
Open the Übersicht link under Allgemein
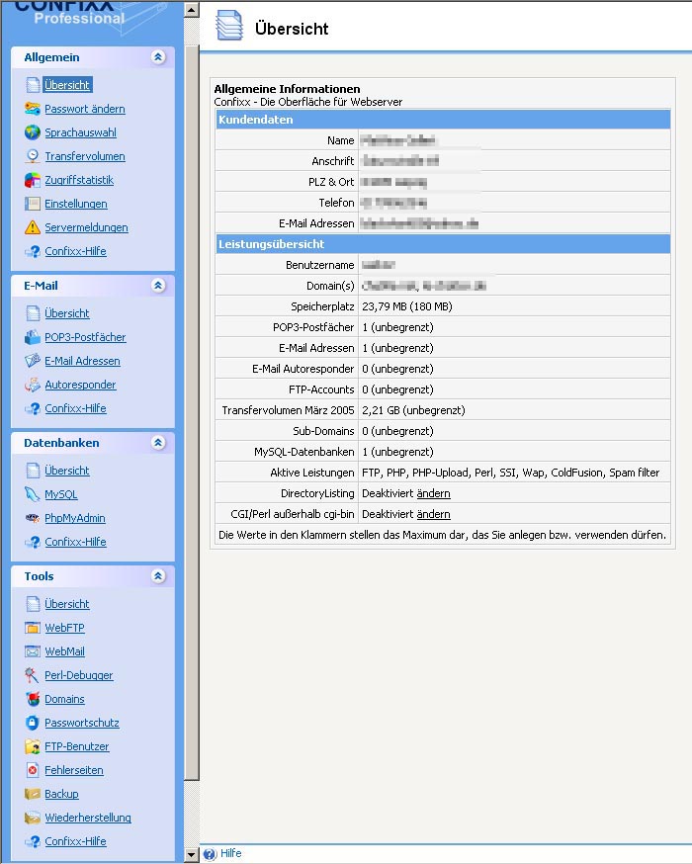(x=67, y=85)
